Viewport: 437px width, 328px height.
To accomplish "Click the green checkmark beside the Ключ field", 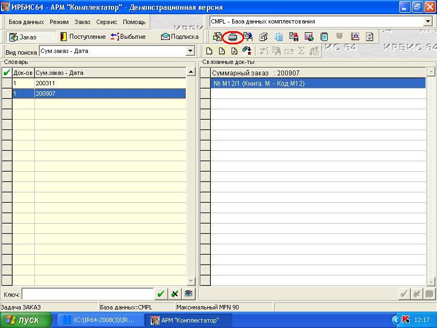I will pyautogui.click(x=161, y=294).
